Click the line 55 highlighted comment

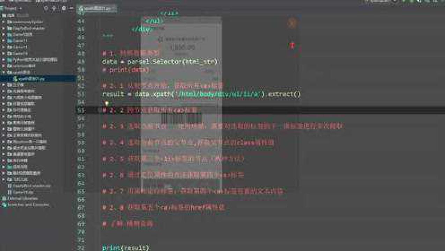[x=150, y=110]
